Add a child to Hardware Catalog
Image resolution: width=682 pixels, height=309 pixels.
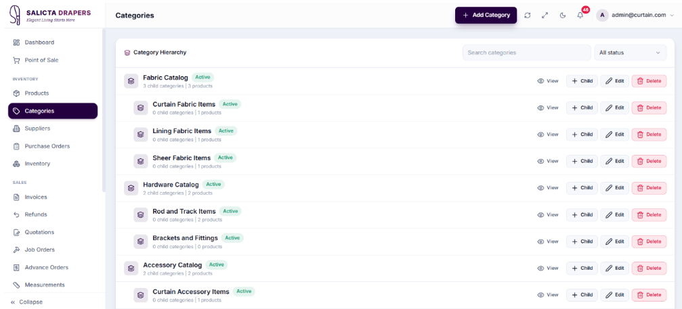pos(582,188)
